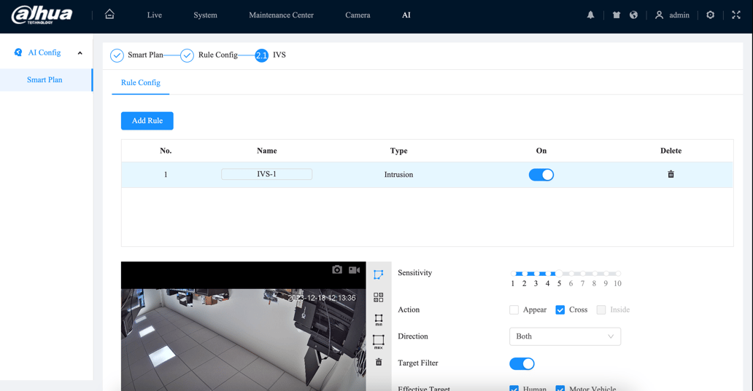Uncheck the Cross action checkbox
Screen dimensions: 753x391
[560, 310]
